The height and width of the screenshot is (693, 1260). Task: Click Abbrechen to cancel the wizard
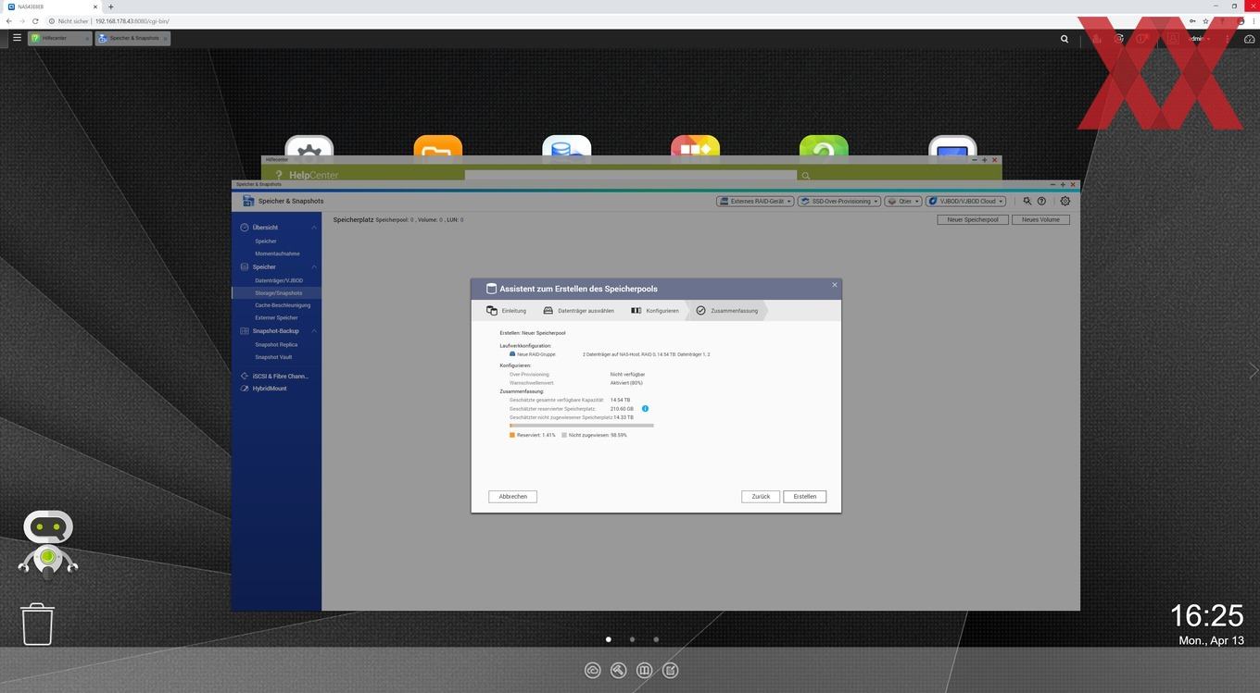(x=512, y=497)
